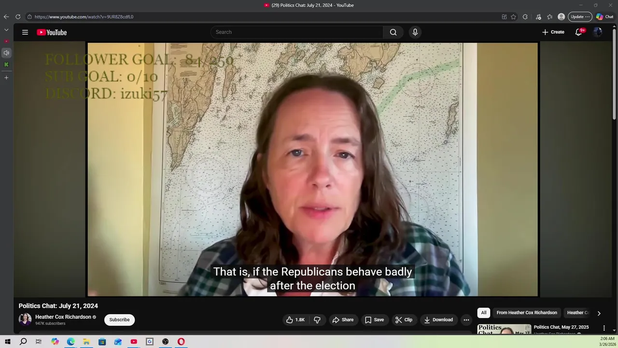Open the notifications bell

pos(579,32)
